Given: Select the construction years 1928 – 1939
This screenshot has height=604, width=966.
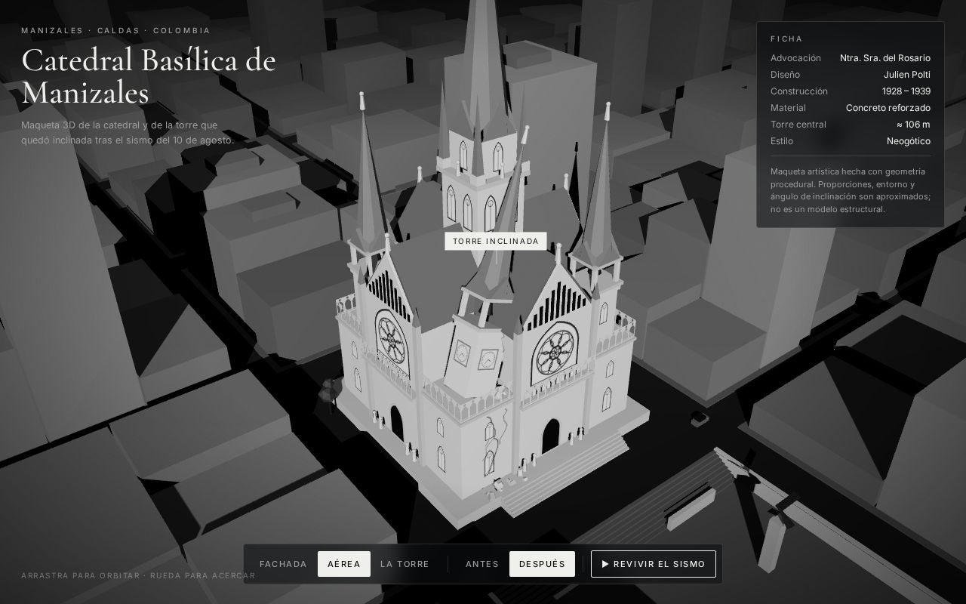Looking at the screenshot, I should pos(906,91).
